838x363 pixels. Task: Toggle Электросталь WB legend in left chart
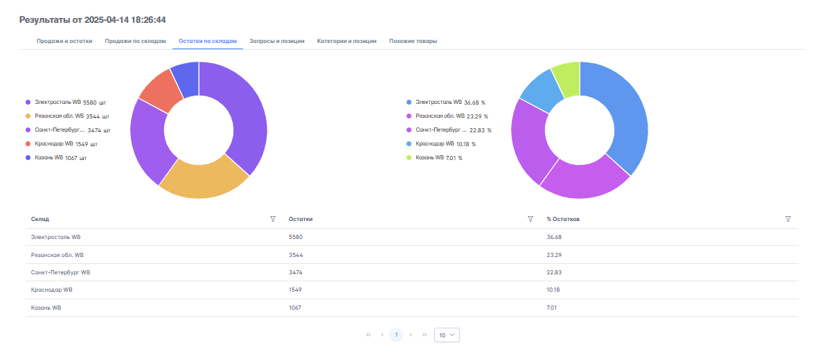58,102
